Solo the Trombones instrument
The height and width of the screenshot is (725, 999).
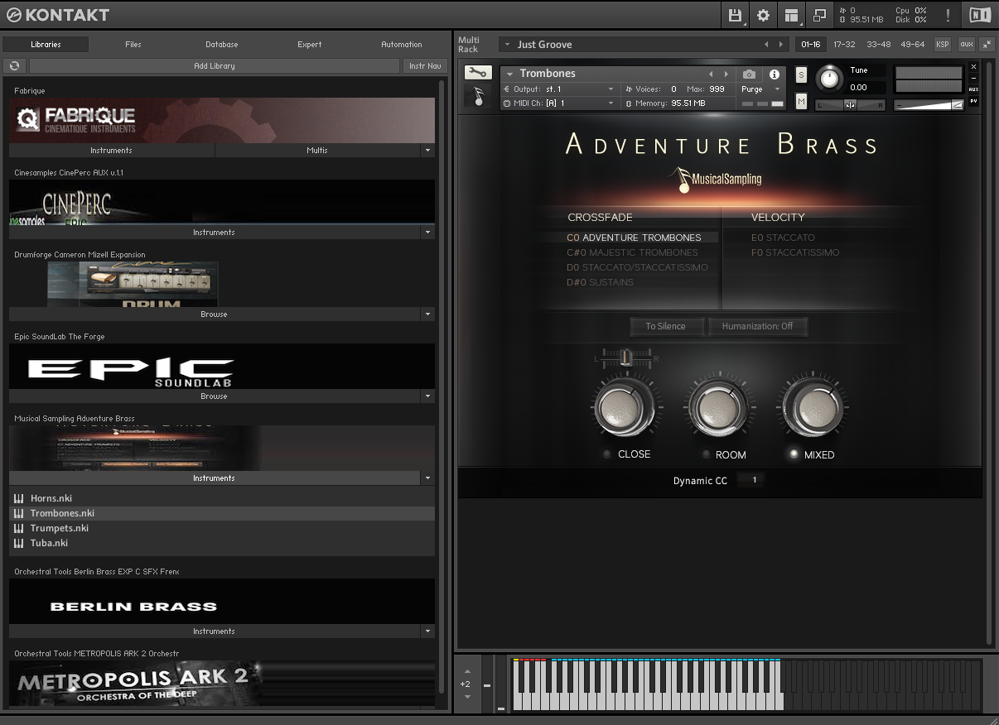pos(801,74)
